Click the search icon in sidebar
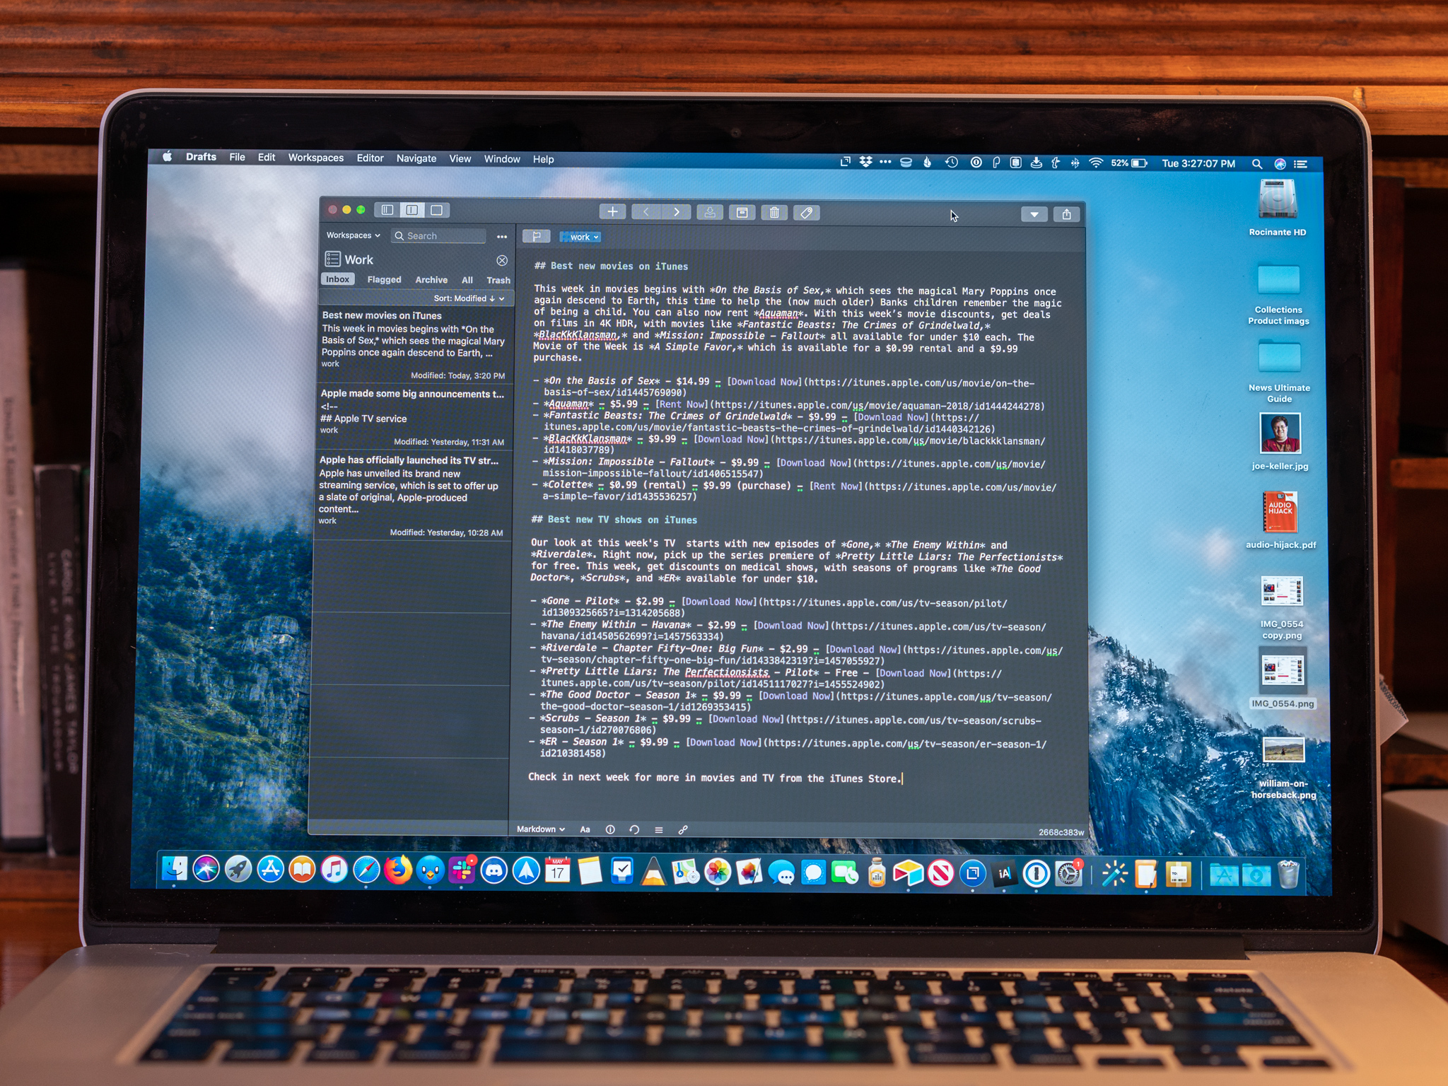Screen dimensions: 1448x1086 click(x=402, y=236)
